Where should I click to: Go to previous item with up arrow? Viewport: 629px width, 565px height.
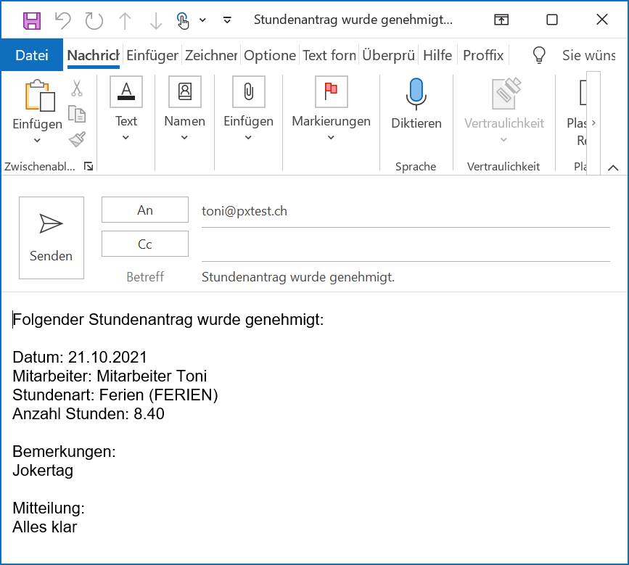click(x=126, y=20)
